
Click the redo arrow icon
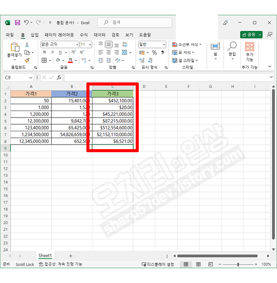(x=38, y=22)
